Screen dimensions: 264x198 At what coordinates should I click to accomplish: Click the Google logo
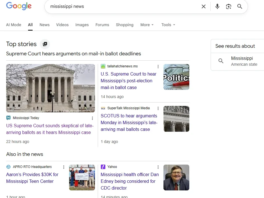pos(19,6)
